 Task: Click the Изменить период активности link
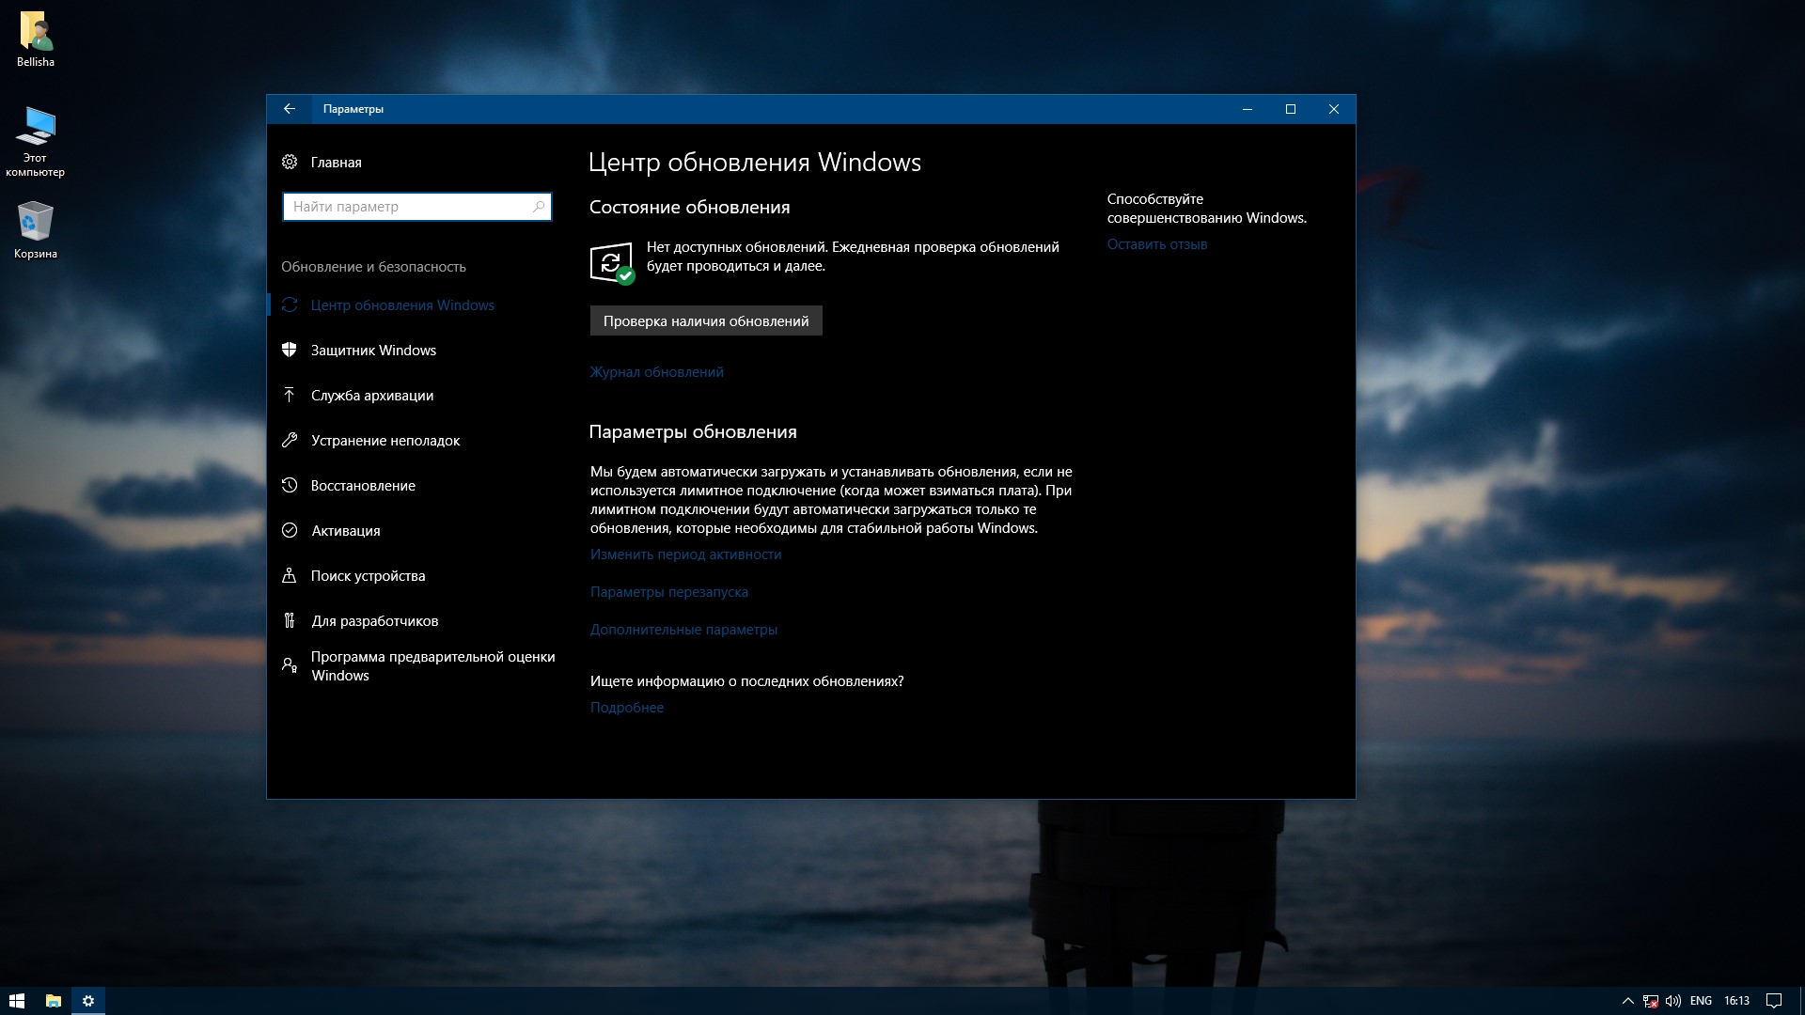pyautogui.click(x=685, y=554)
